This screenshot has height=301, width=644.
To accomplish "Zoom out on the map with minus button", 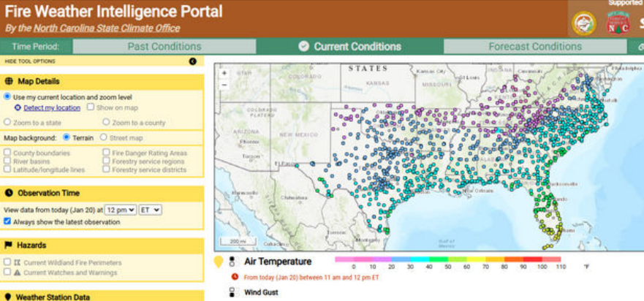I will click(224, 85).
